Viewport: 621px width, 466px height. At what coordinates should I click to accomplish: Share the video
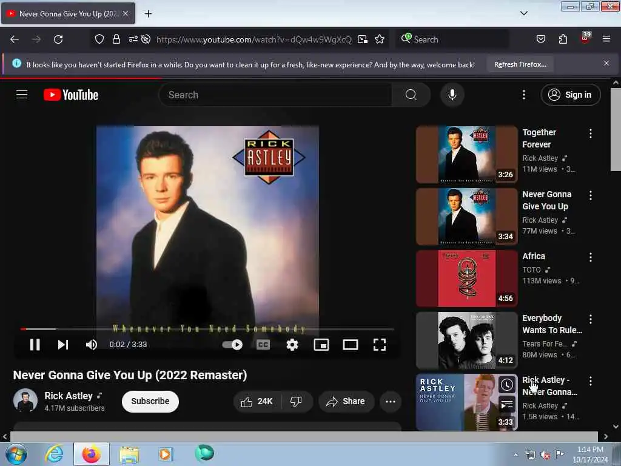[346, 402]
